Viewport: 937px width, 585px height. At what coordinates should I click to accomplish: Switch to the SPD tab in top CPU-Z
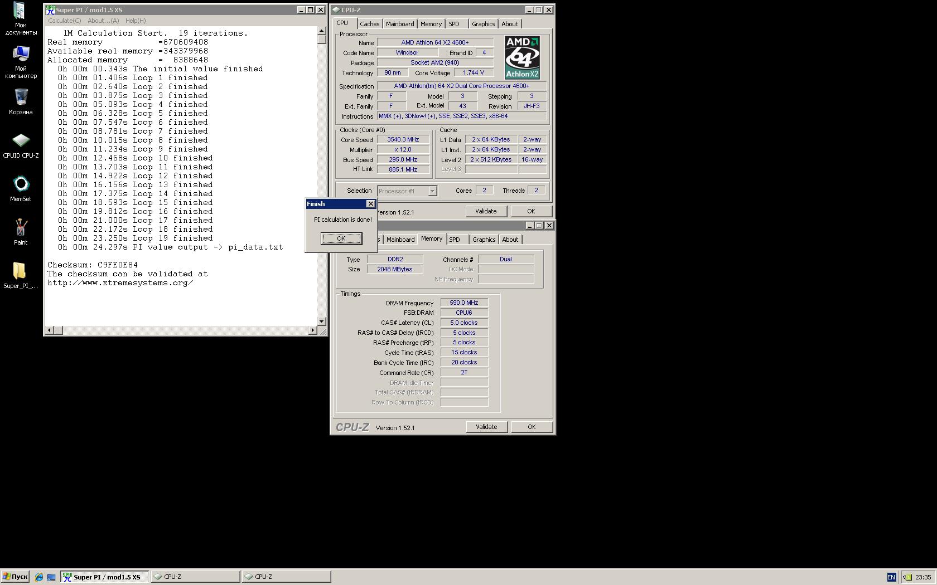click(454, 24)
